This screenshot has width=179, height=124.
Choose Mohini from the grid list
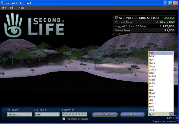[161, 76]
